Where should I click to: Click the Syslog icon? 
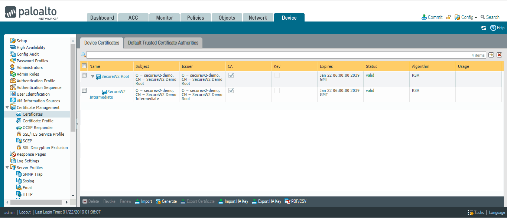[x=19, y=181]
